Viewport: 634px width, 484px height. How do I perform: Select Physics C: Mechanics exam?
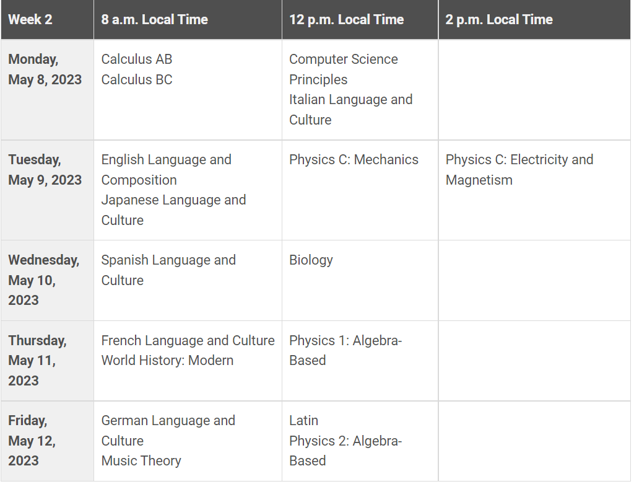pos(354,160)
